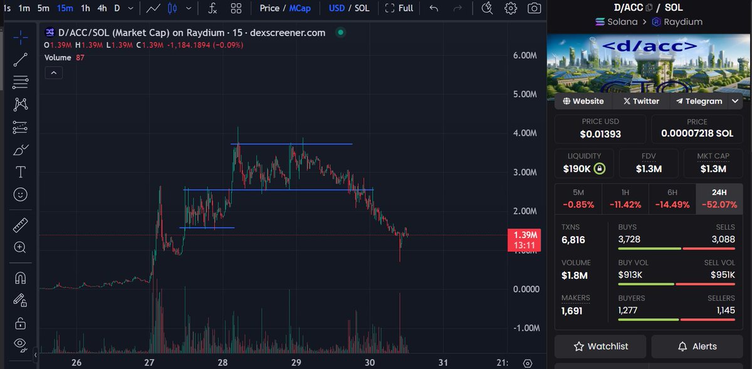Set chart currency to USD

pos(338,8)
